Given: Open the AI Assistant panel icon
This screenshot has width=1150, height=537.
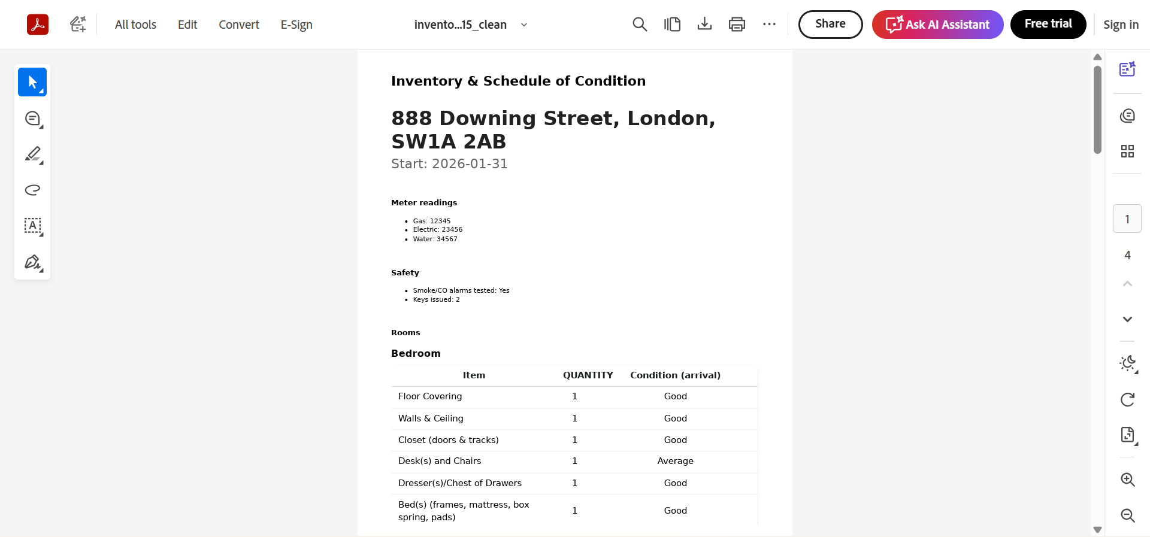Looking at the screenshot, I should [x=1127, y=69].
